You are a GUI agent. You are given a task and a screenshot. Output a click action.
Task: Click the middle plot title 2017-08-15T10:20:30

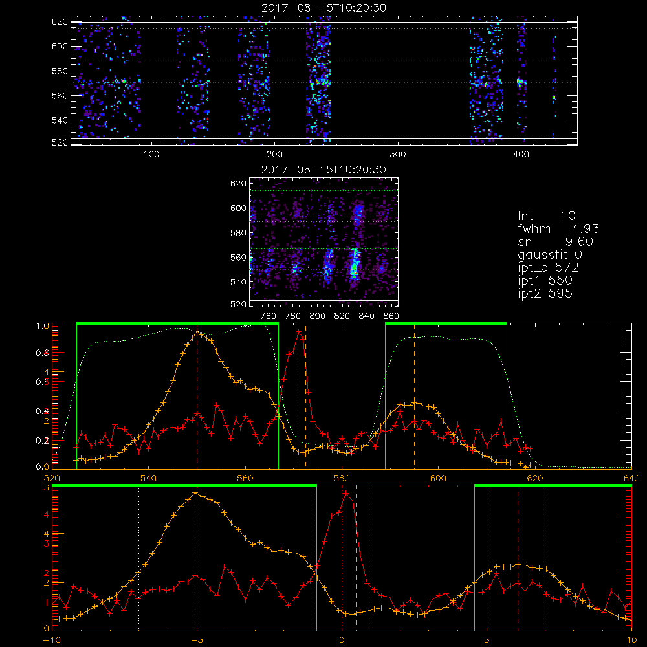pyautogui.click(x=324, y=170)
